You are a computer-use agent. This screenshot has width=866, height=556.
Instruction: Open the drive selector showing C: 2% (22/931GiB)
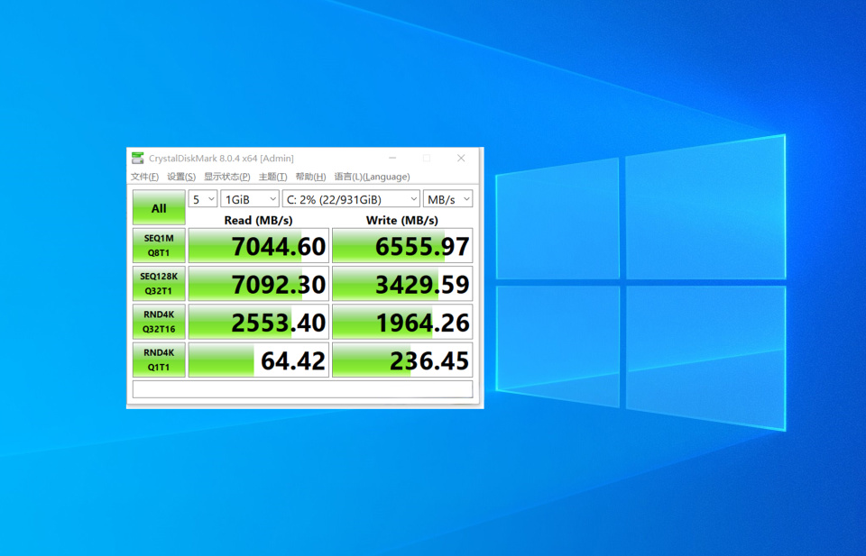pyautogui.click(x=351, y=199)
